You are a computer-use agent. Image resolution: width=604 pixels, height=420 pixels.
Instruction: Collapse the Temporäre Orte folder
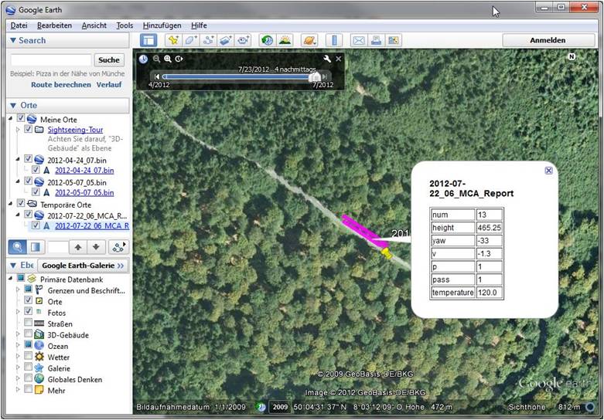point(11,203)
